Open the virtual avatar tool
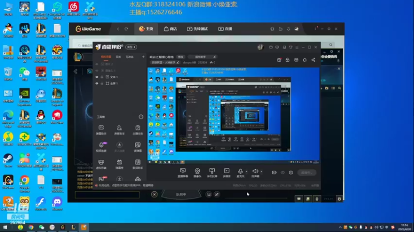 pyautogui.click(x=101, y=164)
